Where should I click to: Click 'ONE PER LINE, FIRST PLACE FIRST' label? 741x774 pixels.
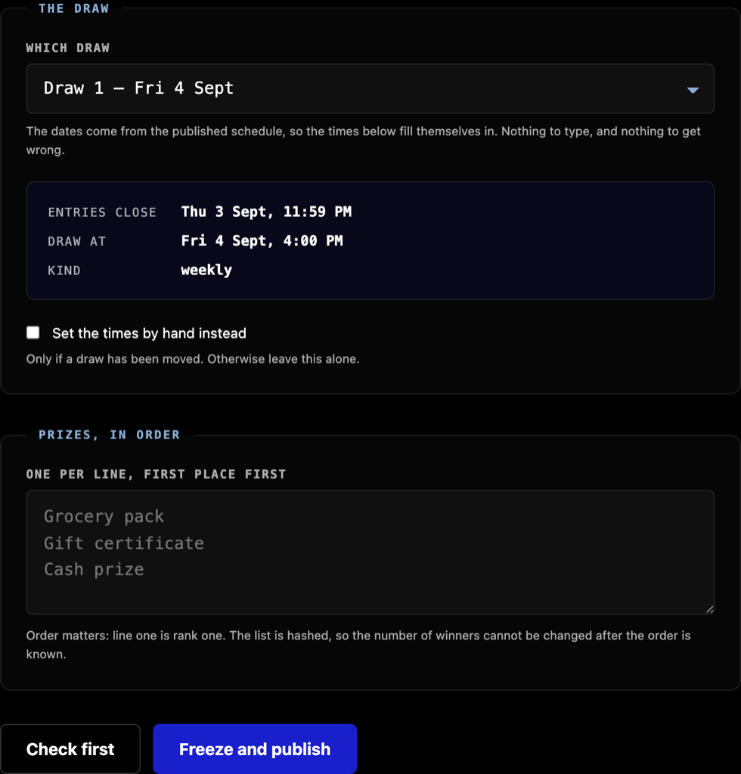pos(156,474)
